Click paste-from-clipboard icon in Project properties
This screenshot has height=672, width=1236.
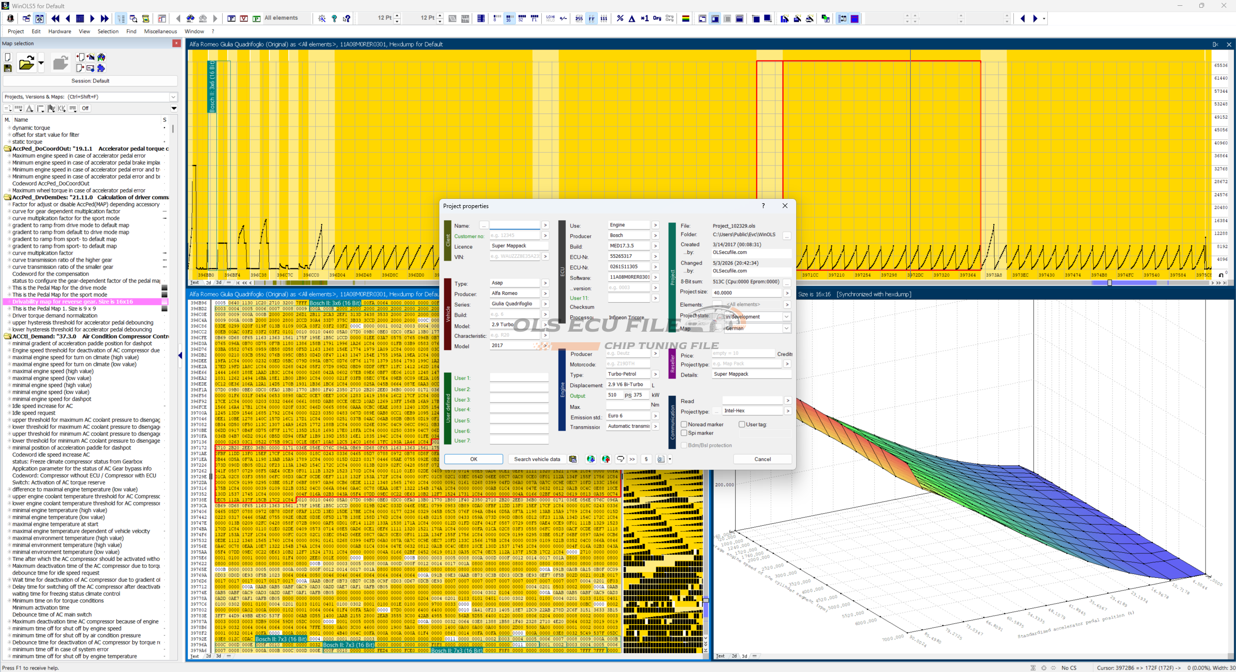573,459
